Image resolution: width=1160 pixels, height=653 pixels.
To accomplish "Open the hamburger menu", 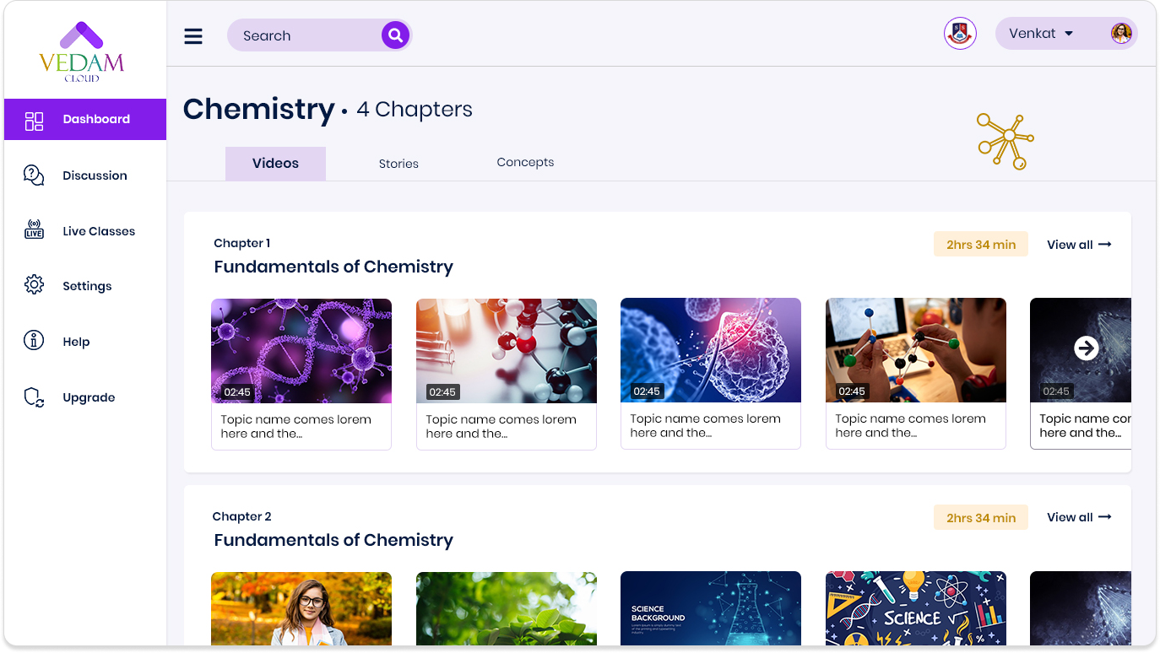I will tap(193, 35).
